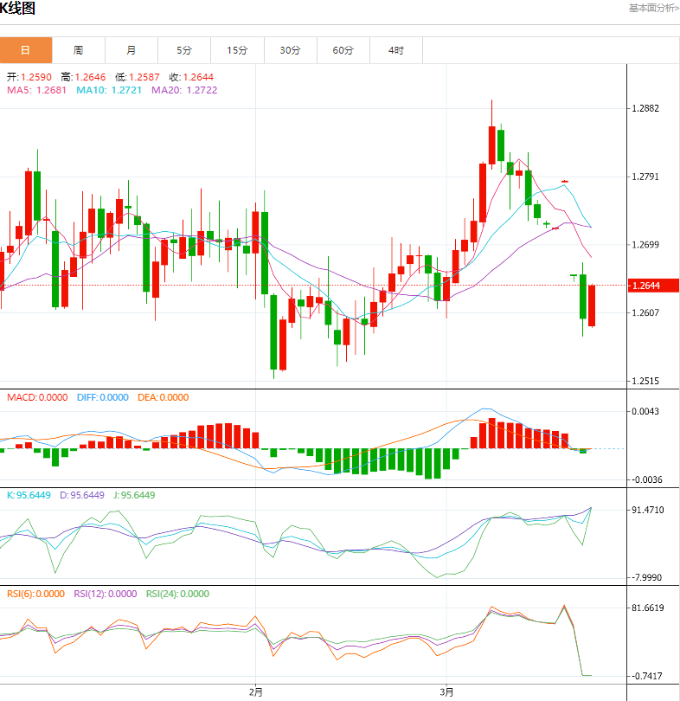Click the DEA indicator label
680x701 pixels.
164,397
